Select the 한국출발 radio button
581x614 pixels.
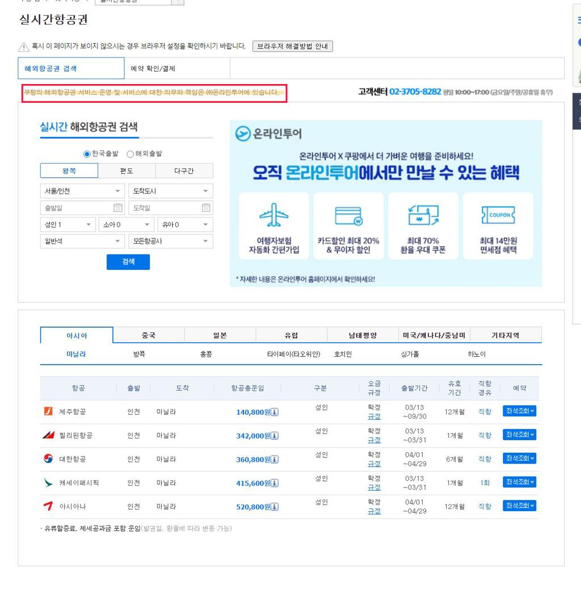[x=87, y=154]
